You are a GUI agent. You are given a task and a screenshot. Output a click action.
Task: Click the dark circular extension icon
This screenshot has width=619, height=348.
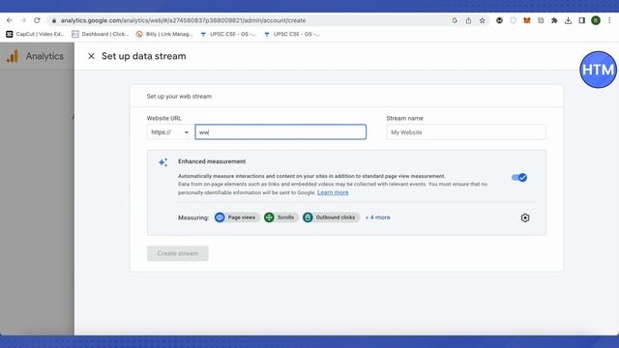click(x=499, y=20)
